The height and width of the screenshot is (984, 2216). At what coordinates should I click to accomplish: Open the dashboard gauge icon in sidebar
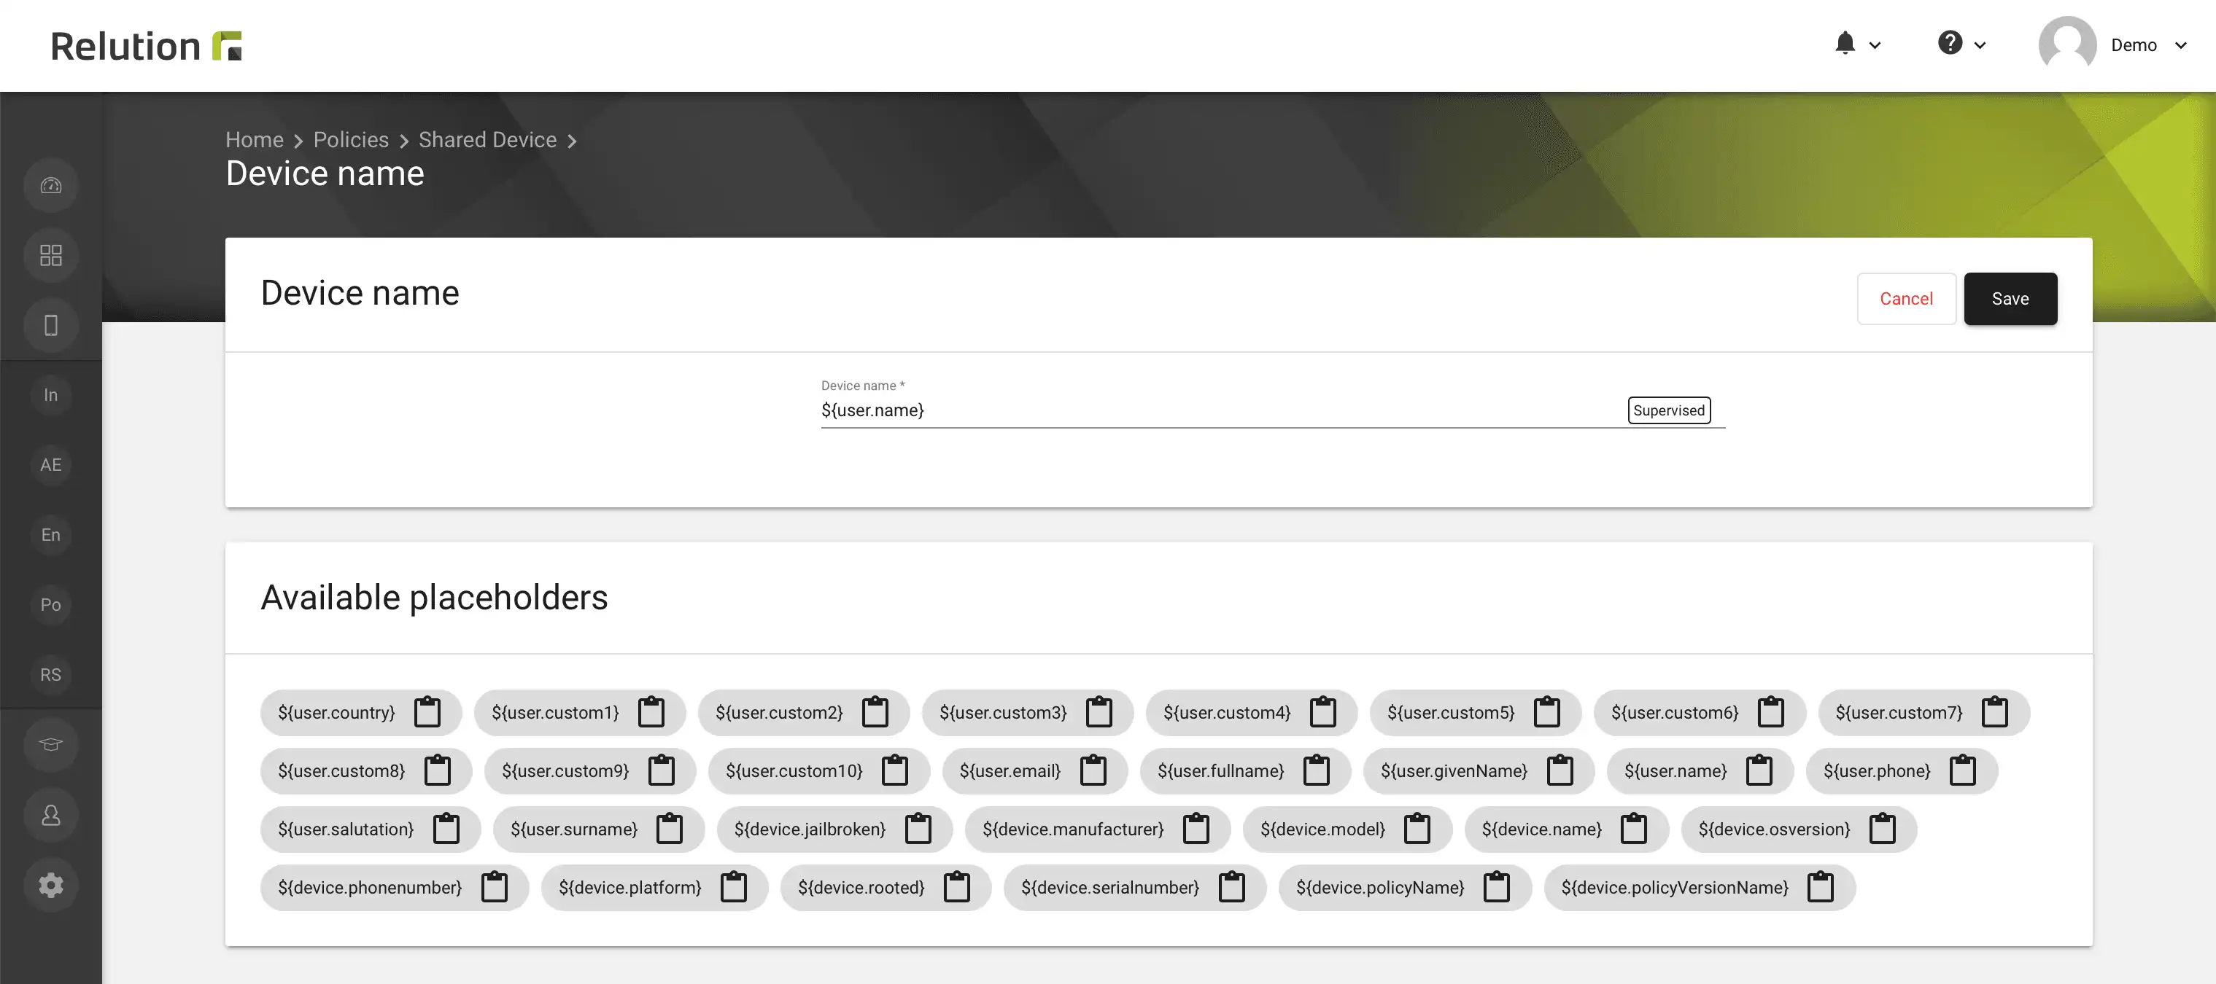[51, 186]
